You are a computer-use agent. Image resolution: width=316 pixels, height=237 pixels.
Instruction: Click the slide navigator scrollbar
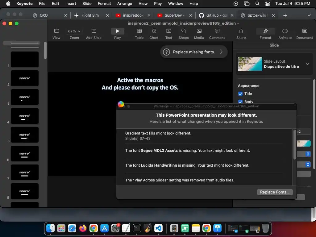[45, 50]
